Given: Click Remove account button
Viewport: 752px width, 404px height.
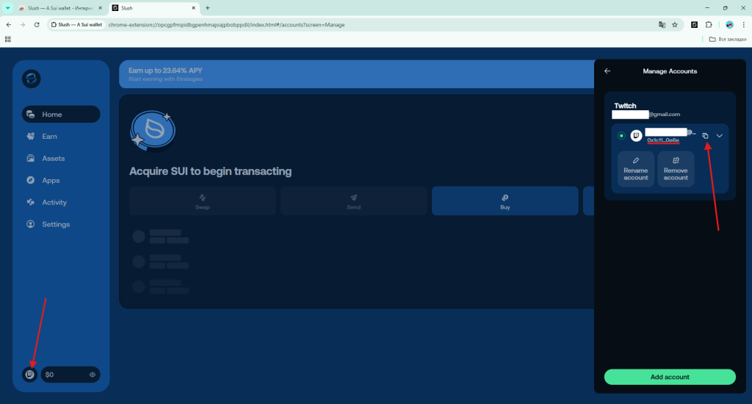Looking at the screenshot, I should [x=676, y=169].
